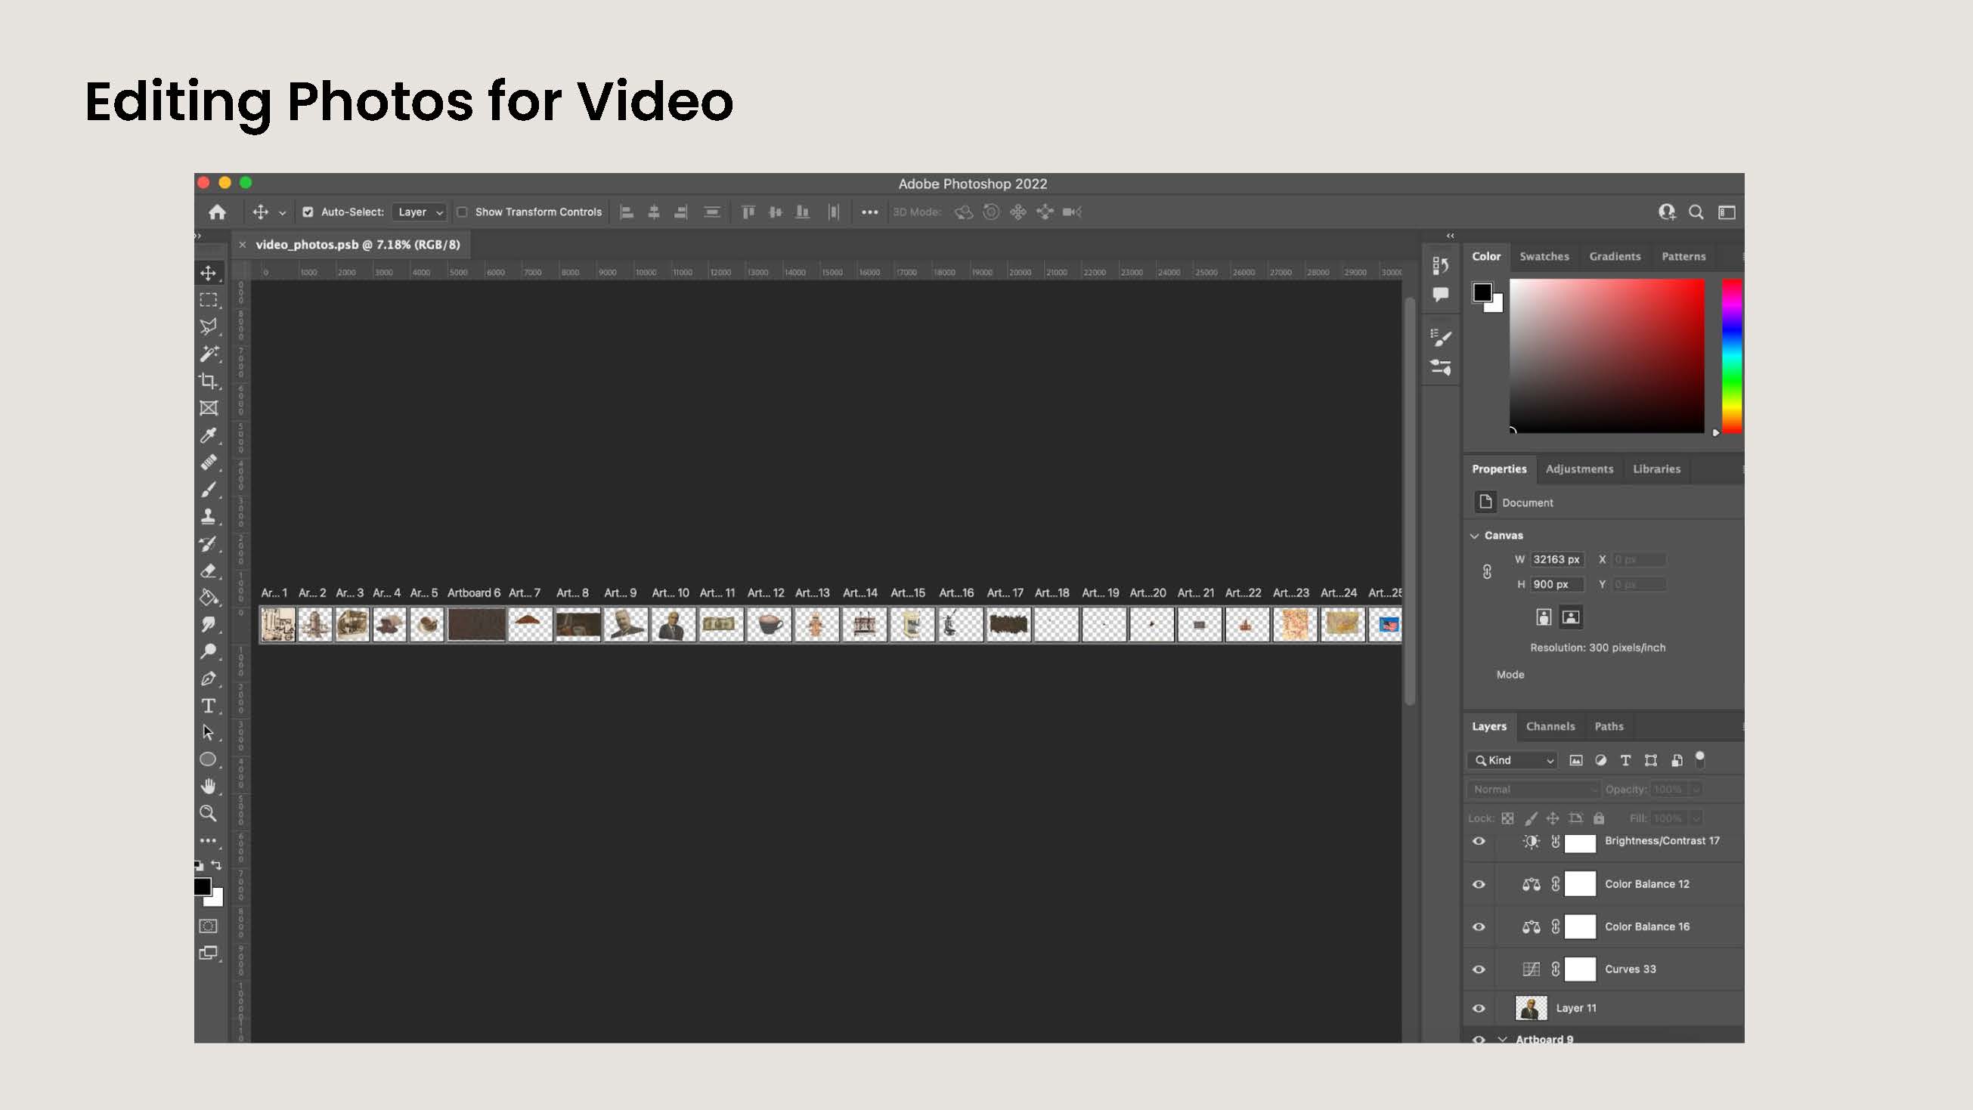Click the Search magnifier icon top right
Screen dimensions: 1973x1110
(x=1696, y=212)
